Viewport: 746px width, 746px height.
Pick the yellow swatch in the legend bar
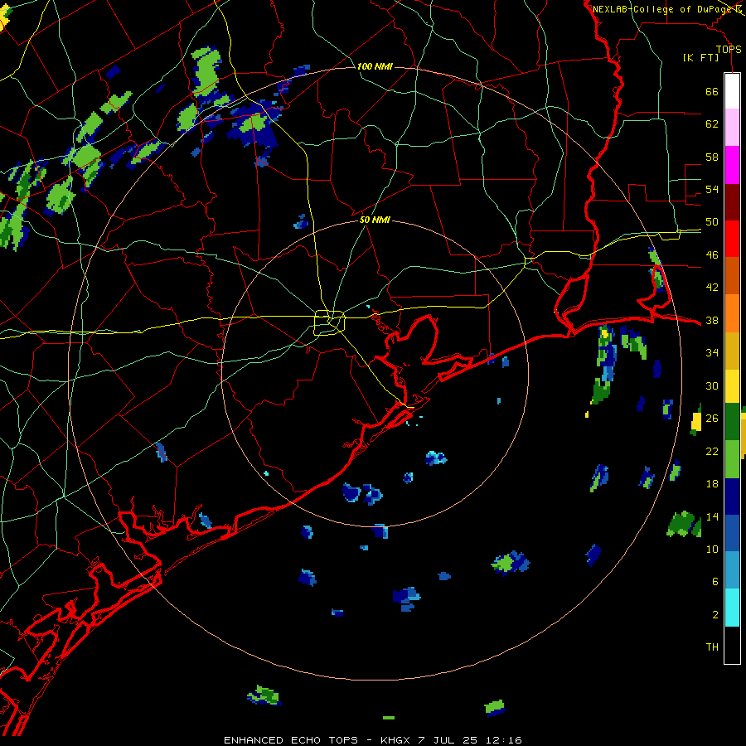click(732, 385)
